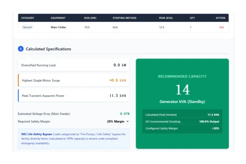Click the 9.0 kW value
Viewport: 246px width, 164px height.
point(120,65)
